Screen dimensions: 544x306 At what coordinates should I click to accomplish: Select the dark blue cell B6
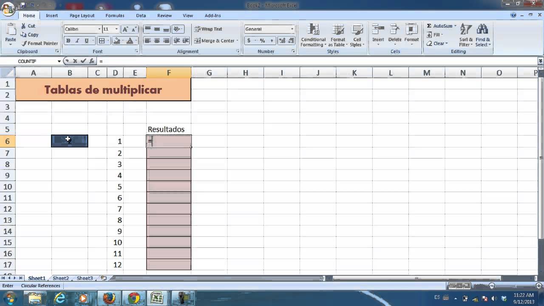[70, 141]
